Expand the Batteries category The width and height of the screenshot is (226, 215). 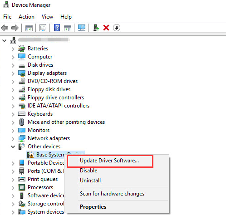(x=13, y=49)
